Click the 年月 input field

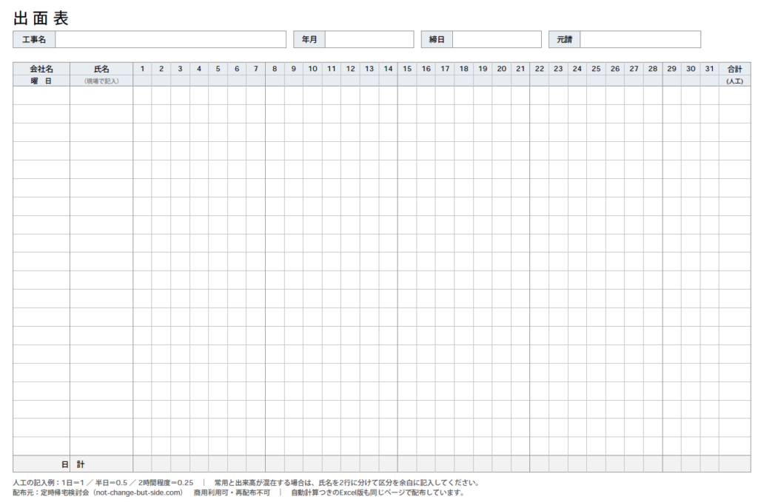[x=369, y=40]
